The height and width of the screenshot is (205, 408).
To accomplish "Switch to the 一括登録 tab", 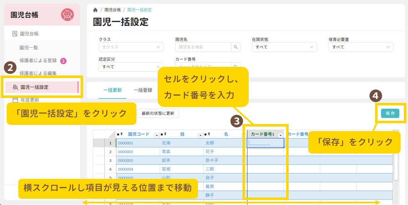I will [142, 90].
